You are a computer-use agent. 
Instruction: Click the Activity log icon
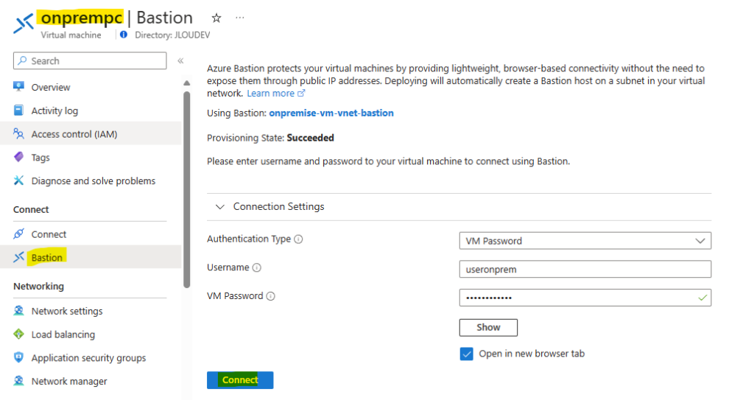click(18, 110)
